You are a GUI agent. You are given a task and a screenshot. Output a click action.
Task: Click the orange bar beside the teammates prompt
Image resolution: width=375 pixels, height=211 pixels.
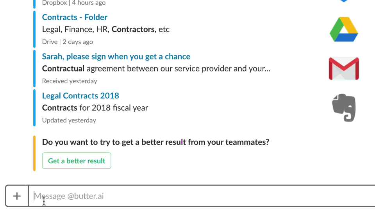34,153
